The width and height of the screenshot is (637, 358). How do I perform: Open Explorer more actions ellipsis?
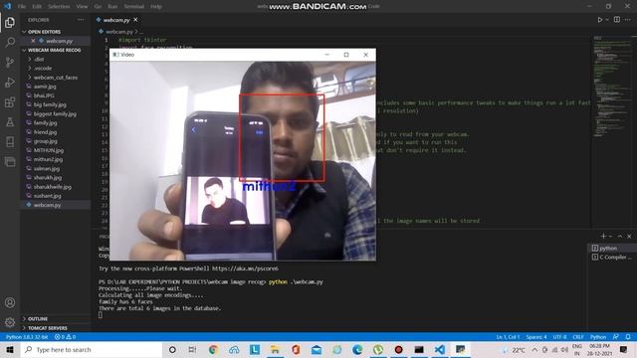[x=81, y=20]
